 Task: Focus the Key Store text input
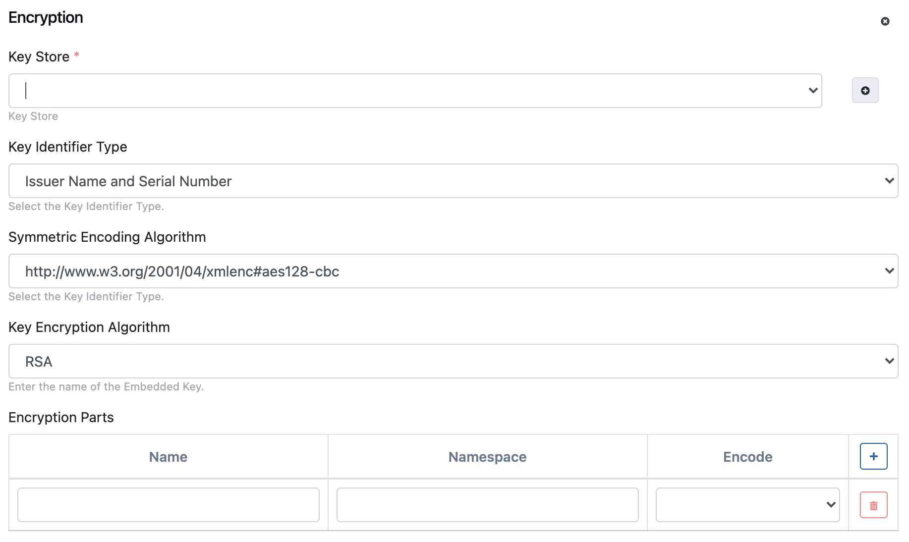[406, 91]
